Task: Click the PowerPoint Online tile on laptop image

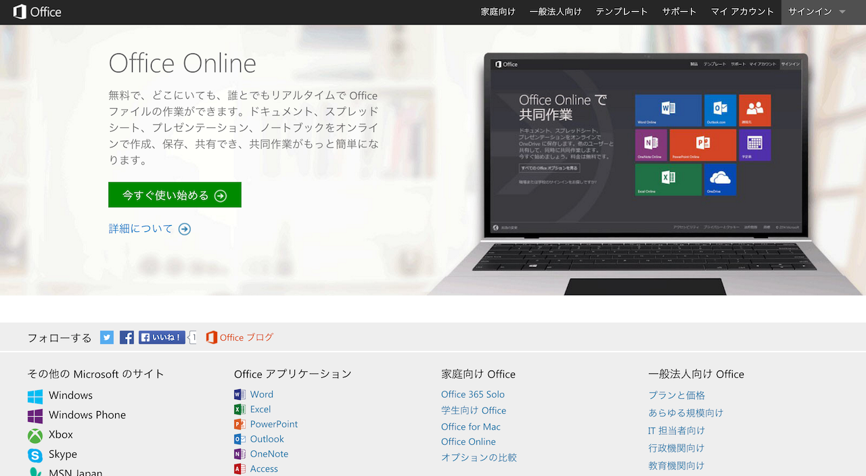Action: click(x=703, y=145)
